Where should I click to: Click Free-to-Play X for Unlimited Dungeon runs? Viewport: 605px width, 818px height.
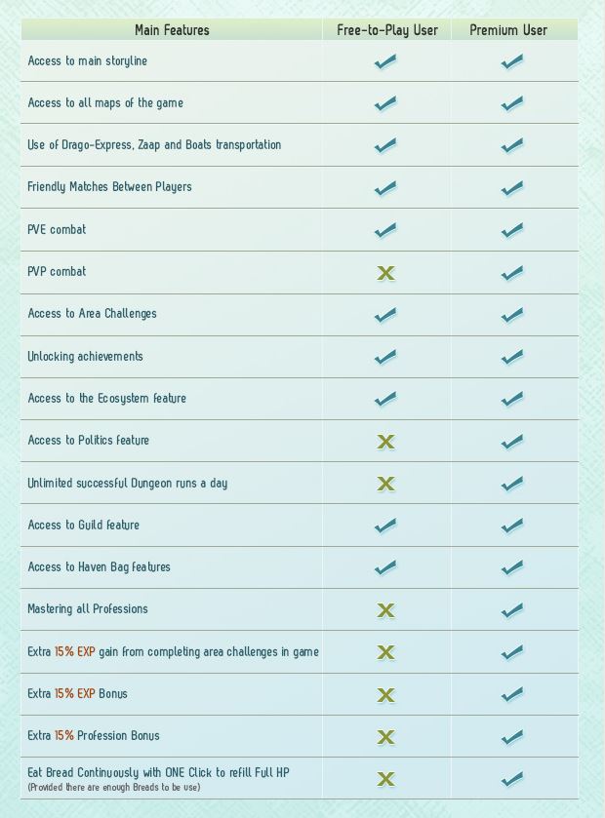385,484
